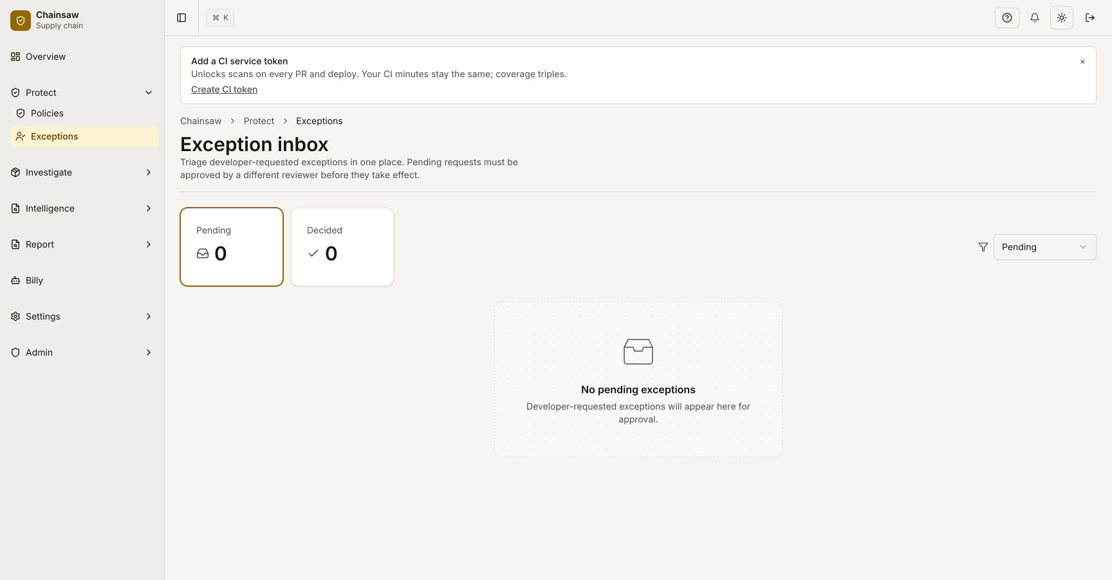The width and height of the screenshot is (1112, 580).
Task: Click the Billy robot icon
Action: (15, 280)
